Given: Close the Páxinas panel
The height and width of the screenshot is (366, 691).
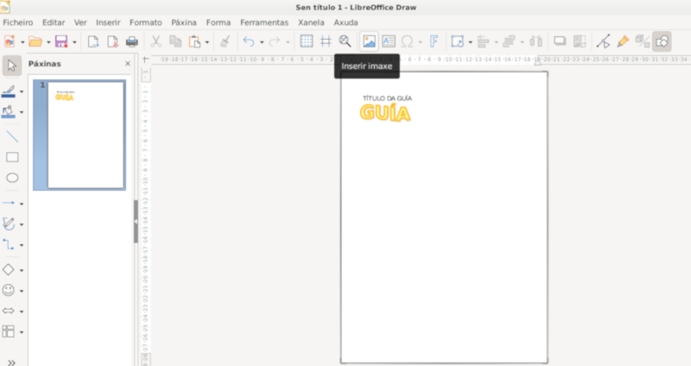Looking at the screenshot, I should [128, 63].
